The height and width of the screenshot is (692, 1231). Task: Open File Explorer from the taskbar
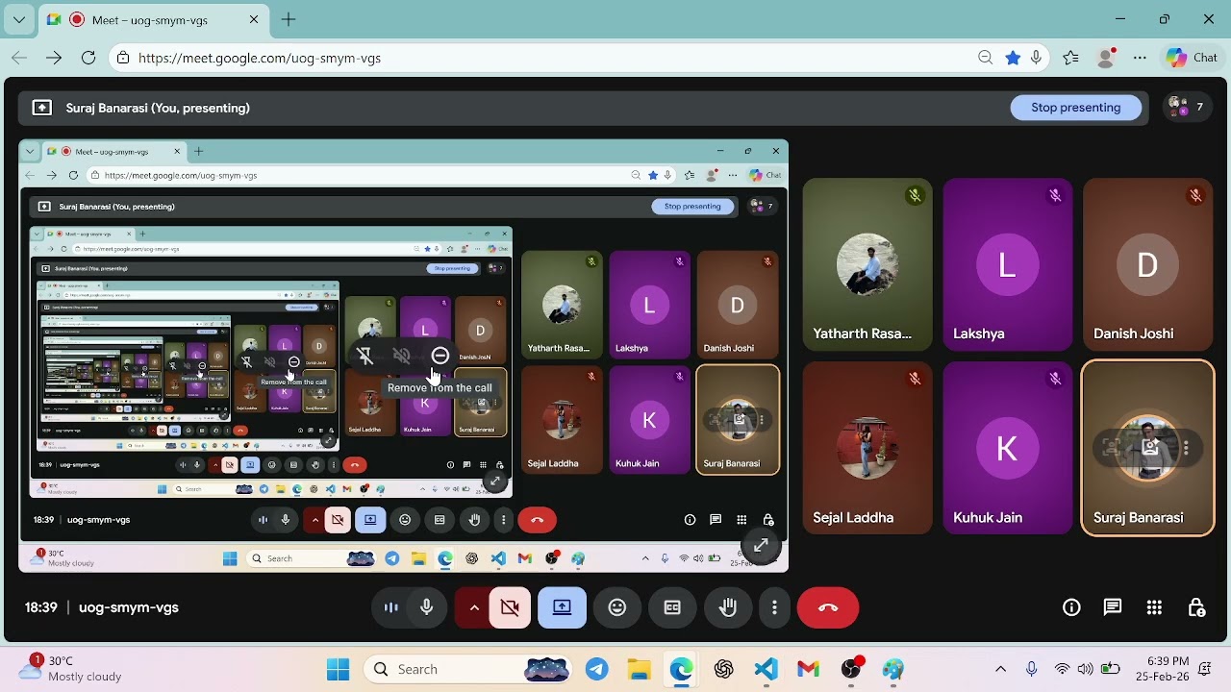click(640, 669)
